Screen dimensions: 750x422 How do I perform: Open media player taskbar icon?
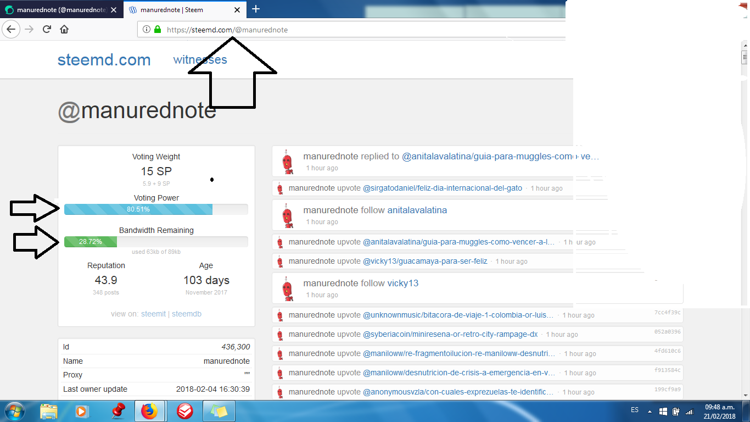click(x=81, y=411)
